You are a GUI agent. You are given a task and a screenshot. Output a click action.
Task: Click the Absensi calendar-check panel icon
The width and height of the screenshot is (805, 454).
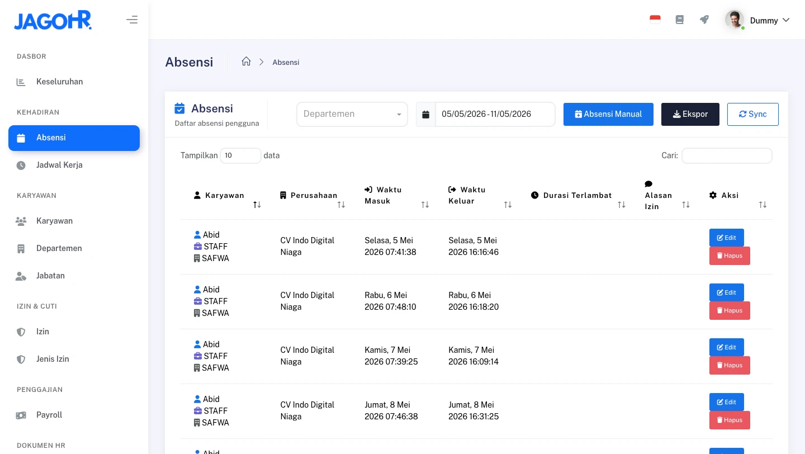click(x=179, y=108)
